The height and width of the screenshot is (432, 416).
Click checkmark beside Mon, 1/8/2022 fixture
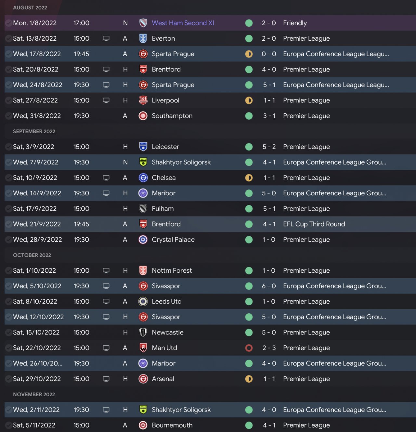9,23
